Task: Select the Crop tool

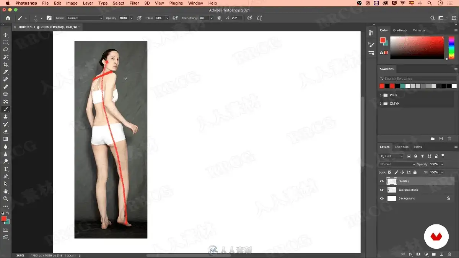Action: 6,65
